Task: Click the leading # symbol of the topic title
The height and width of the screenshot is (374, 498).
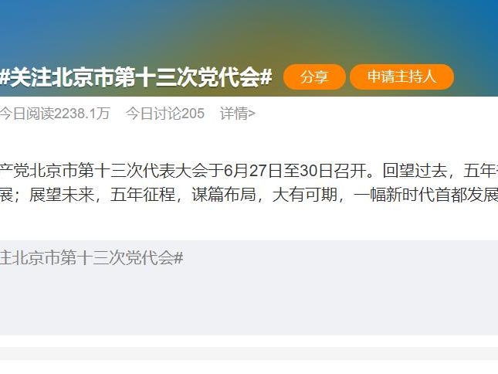Action: click(x=4, y=77)
